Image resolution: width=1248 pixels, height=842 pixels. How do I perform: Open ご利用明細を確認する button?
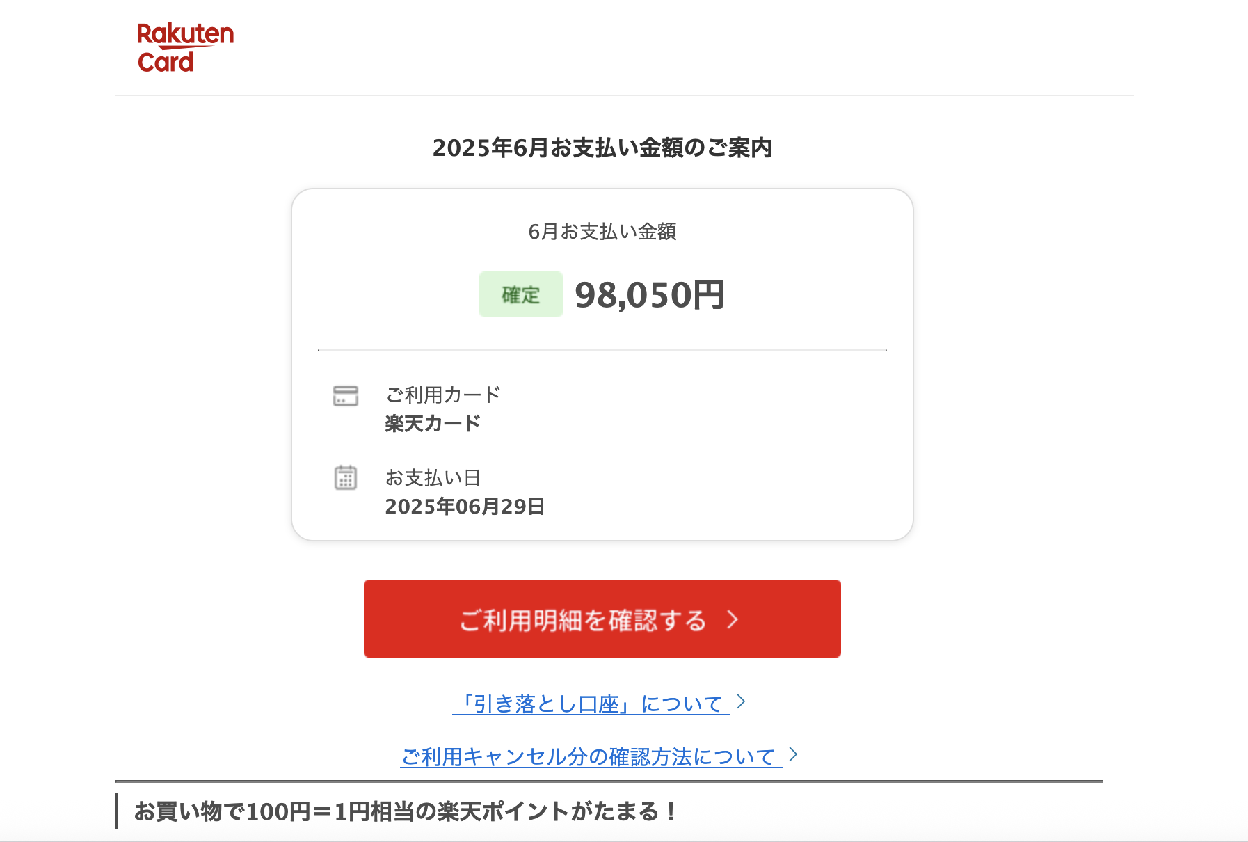point(602,619)
